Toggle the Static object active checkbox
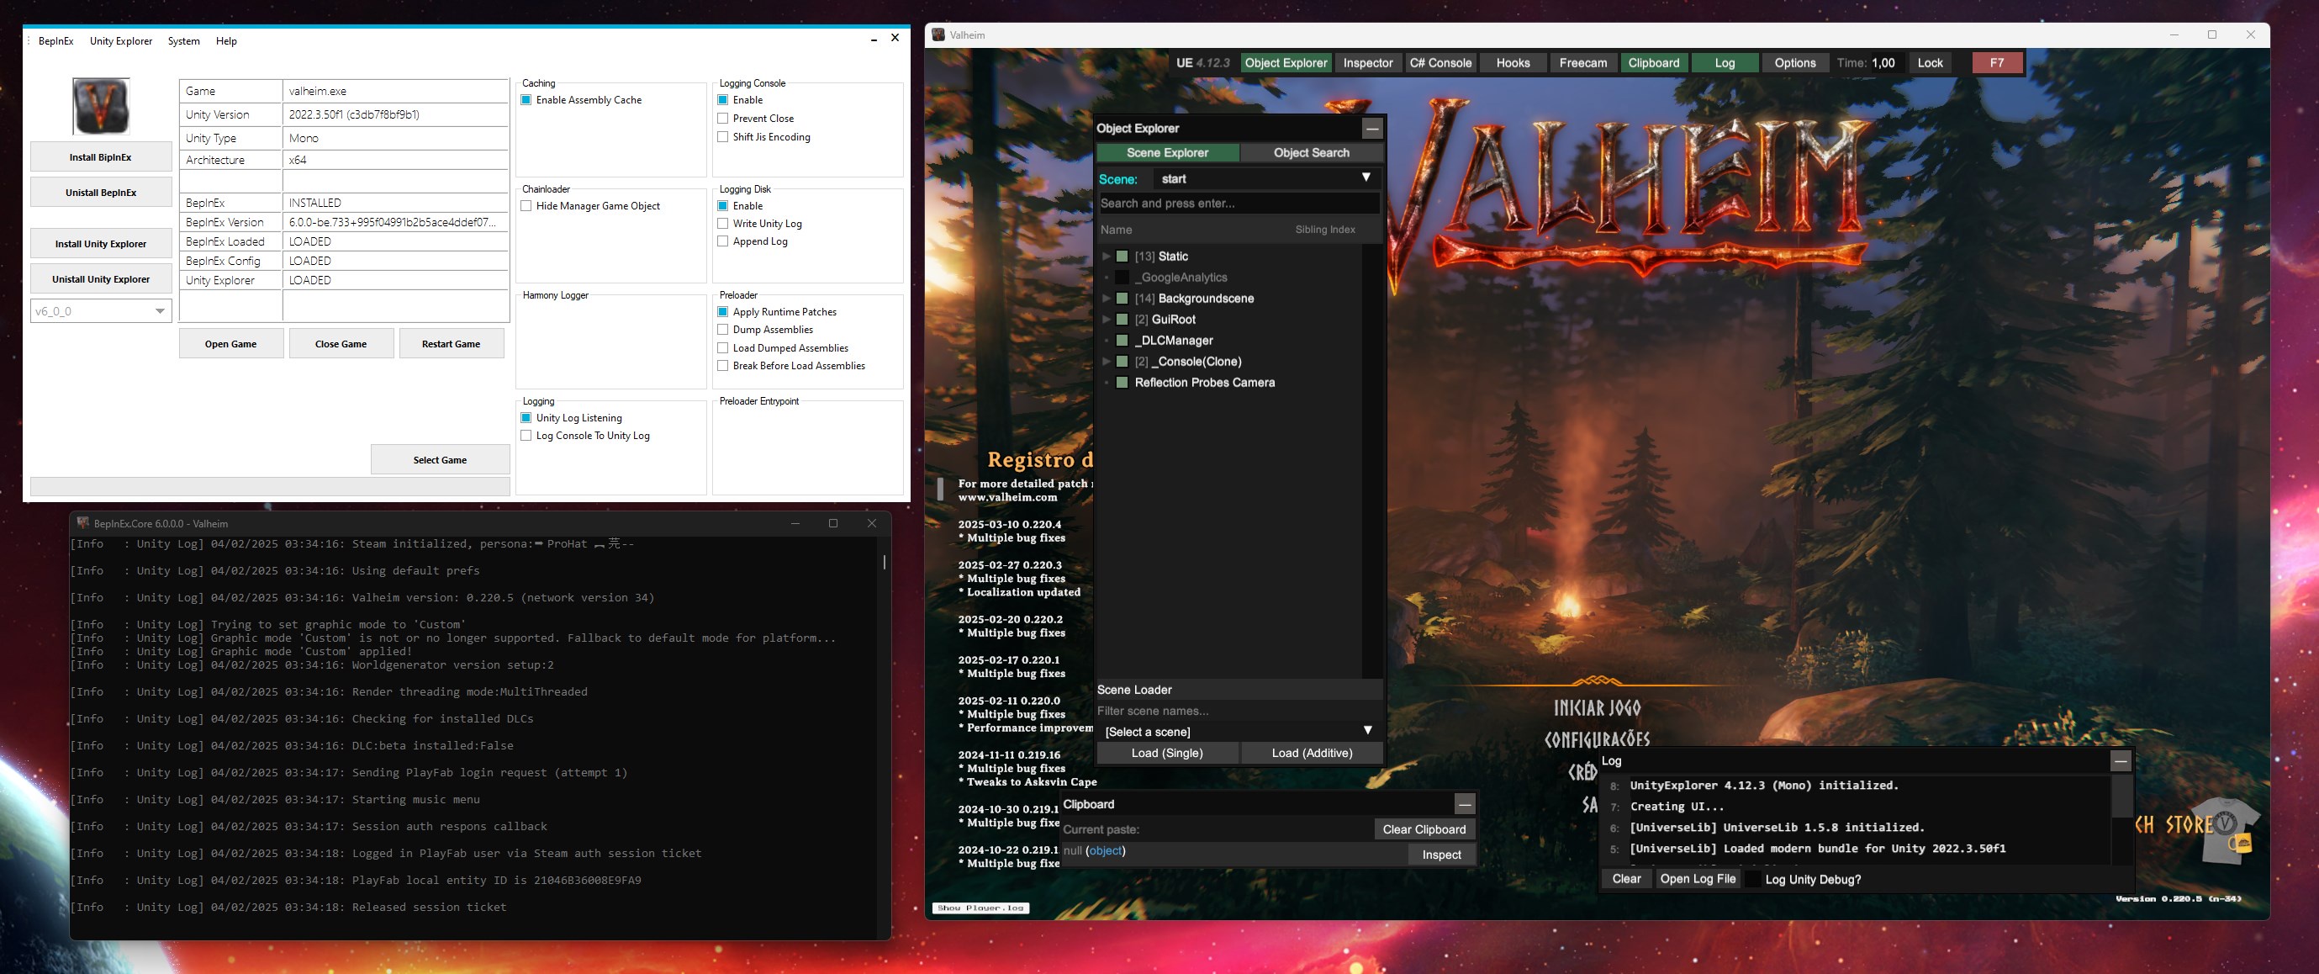The height and width of the screenshot is (974, 2319). (1122, 257)
